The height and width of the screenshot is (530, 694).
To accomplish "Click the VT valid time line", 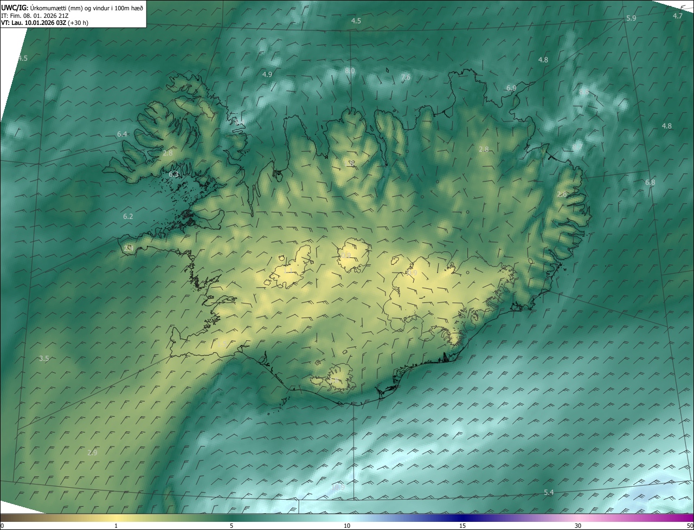I will [44, 23].
